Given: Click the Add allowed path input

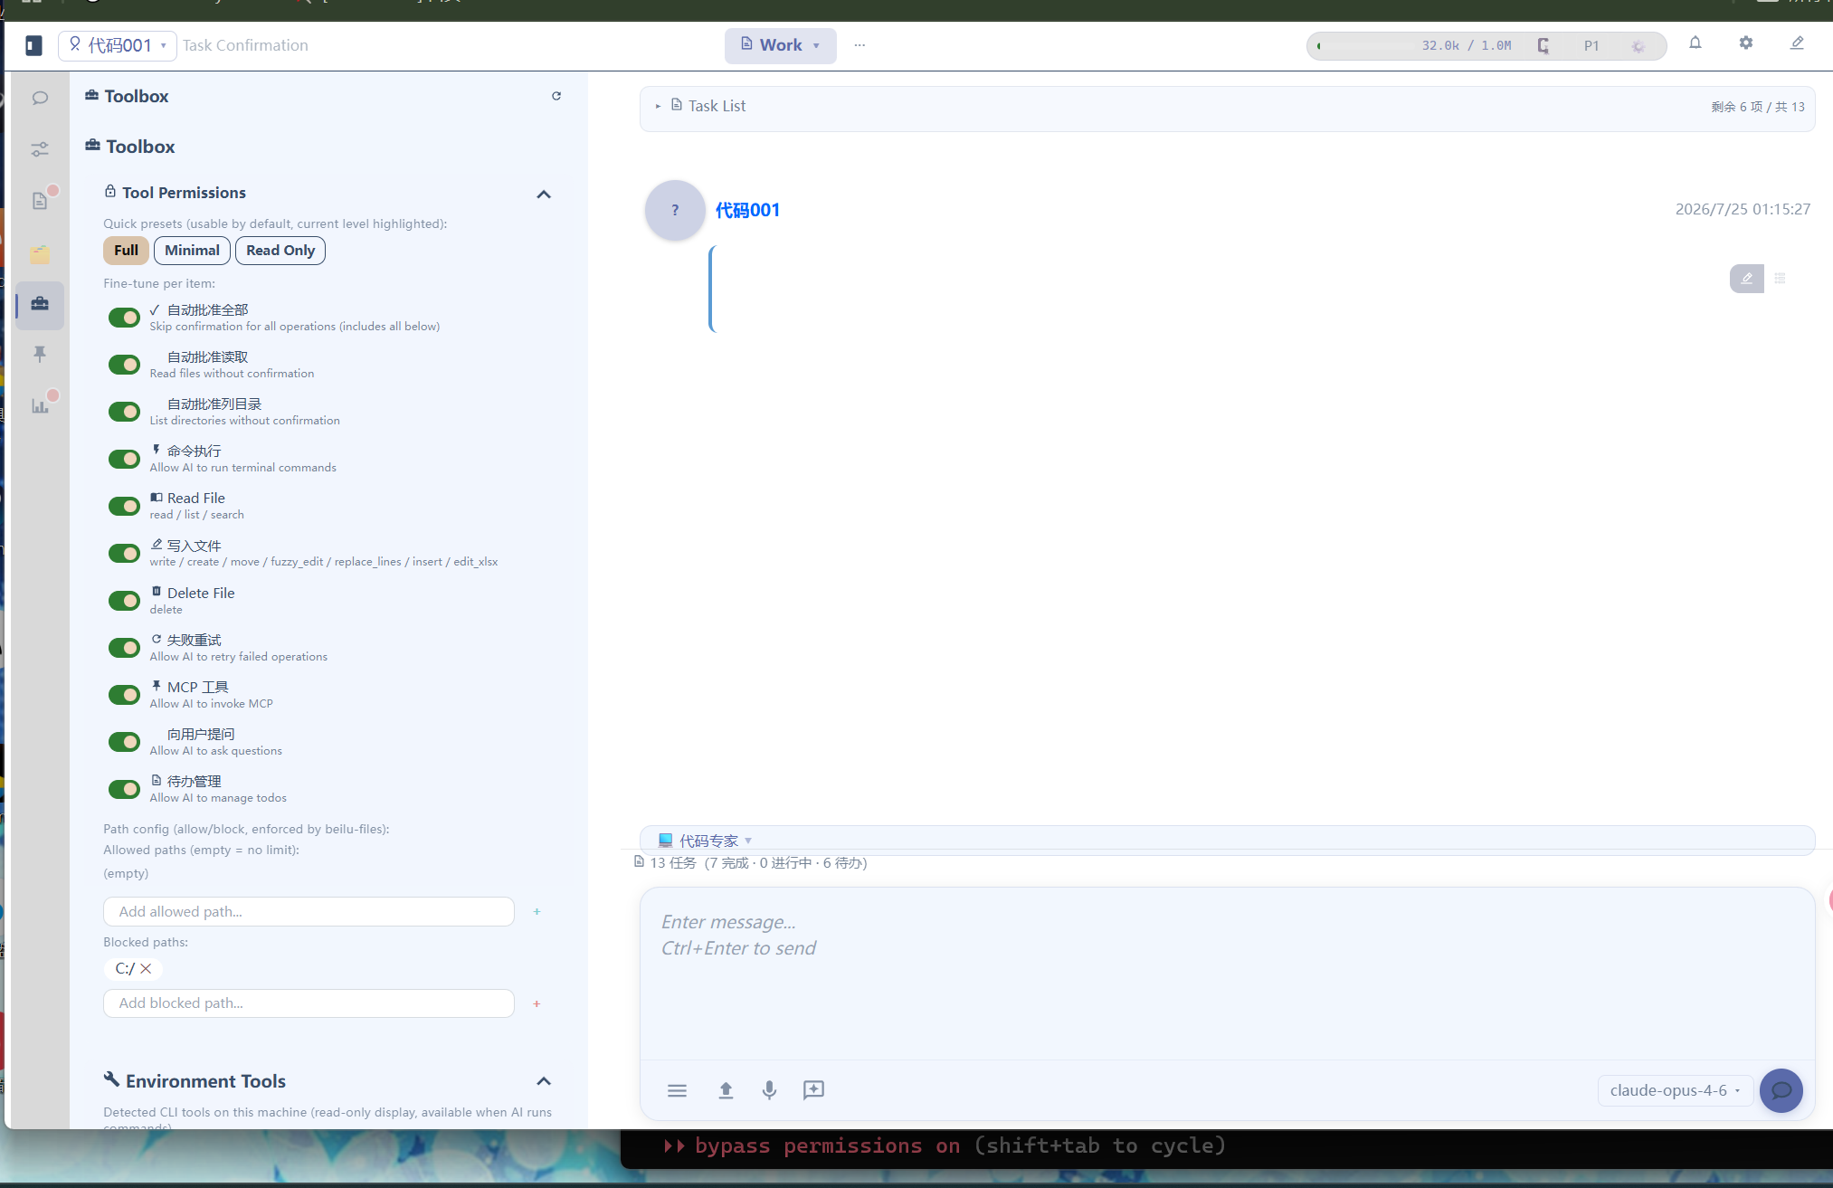Looking at the screenshot, I should tap(309, 912).
